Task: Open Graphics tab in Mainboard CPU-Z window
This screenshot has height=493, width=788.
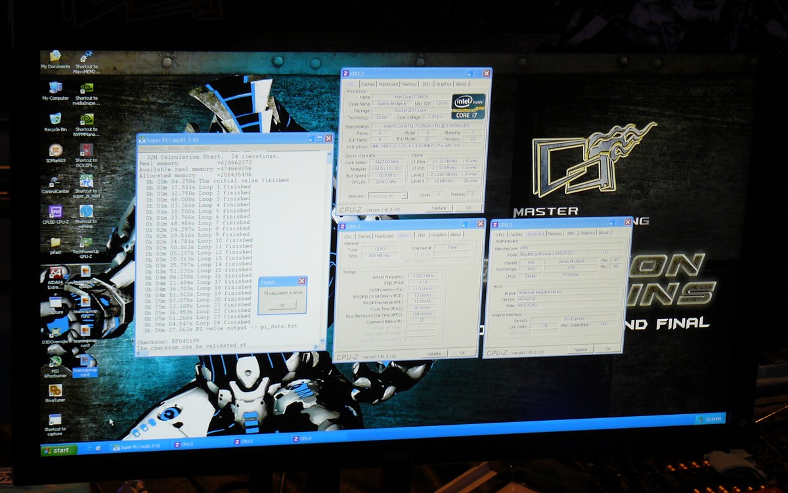Action: [588, 232]
